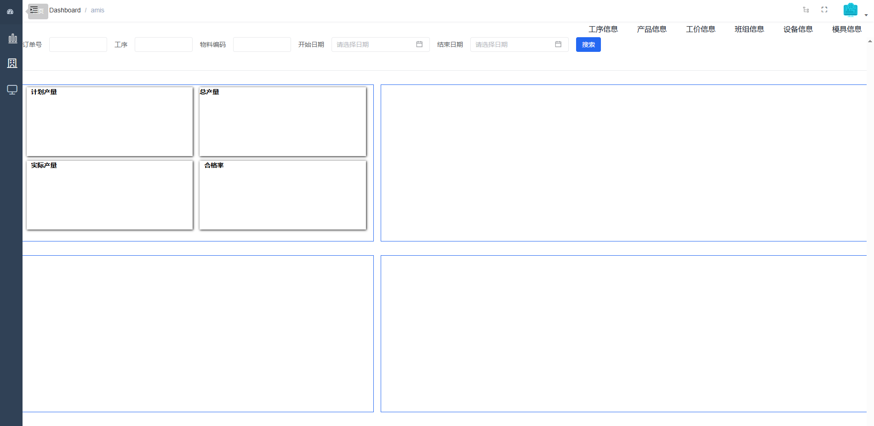
Task: Click the scrollbar up arrow
Action: pos(870,41)
